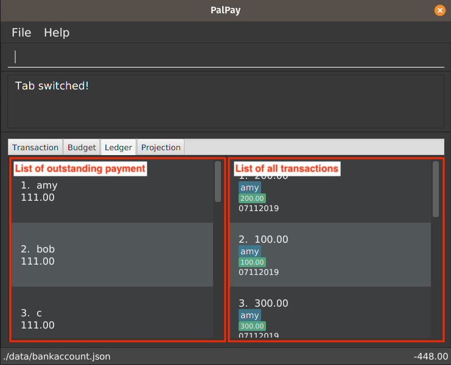Close the PalPay window
The image size is (451, 365).
[x=439, y=10]
